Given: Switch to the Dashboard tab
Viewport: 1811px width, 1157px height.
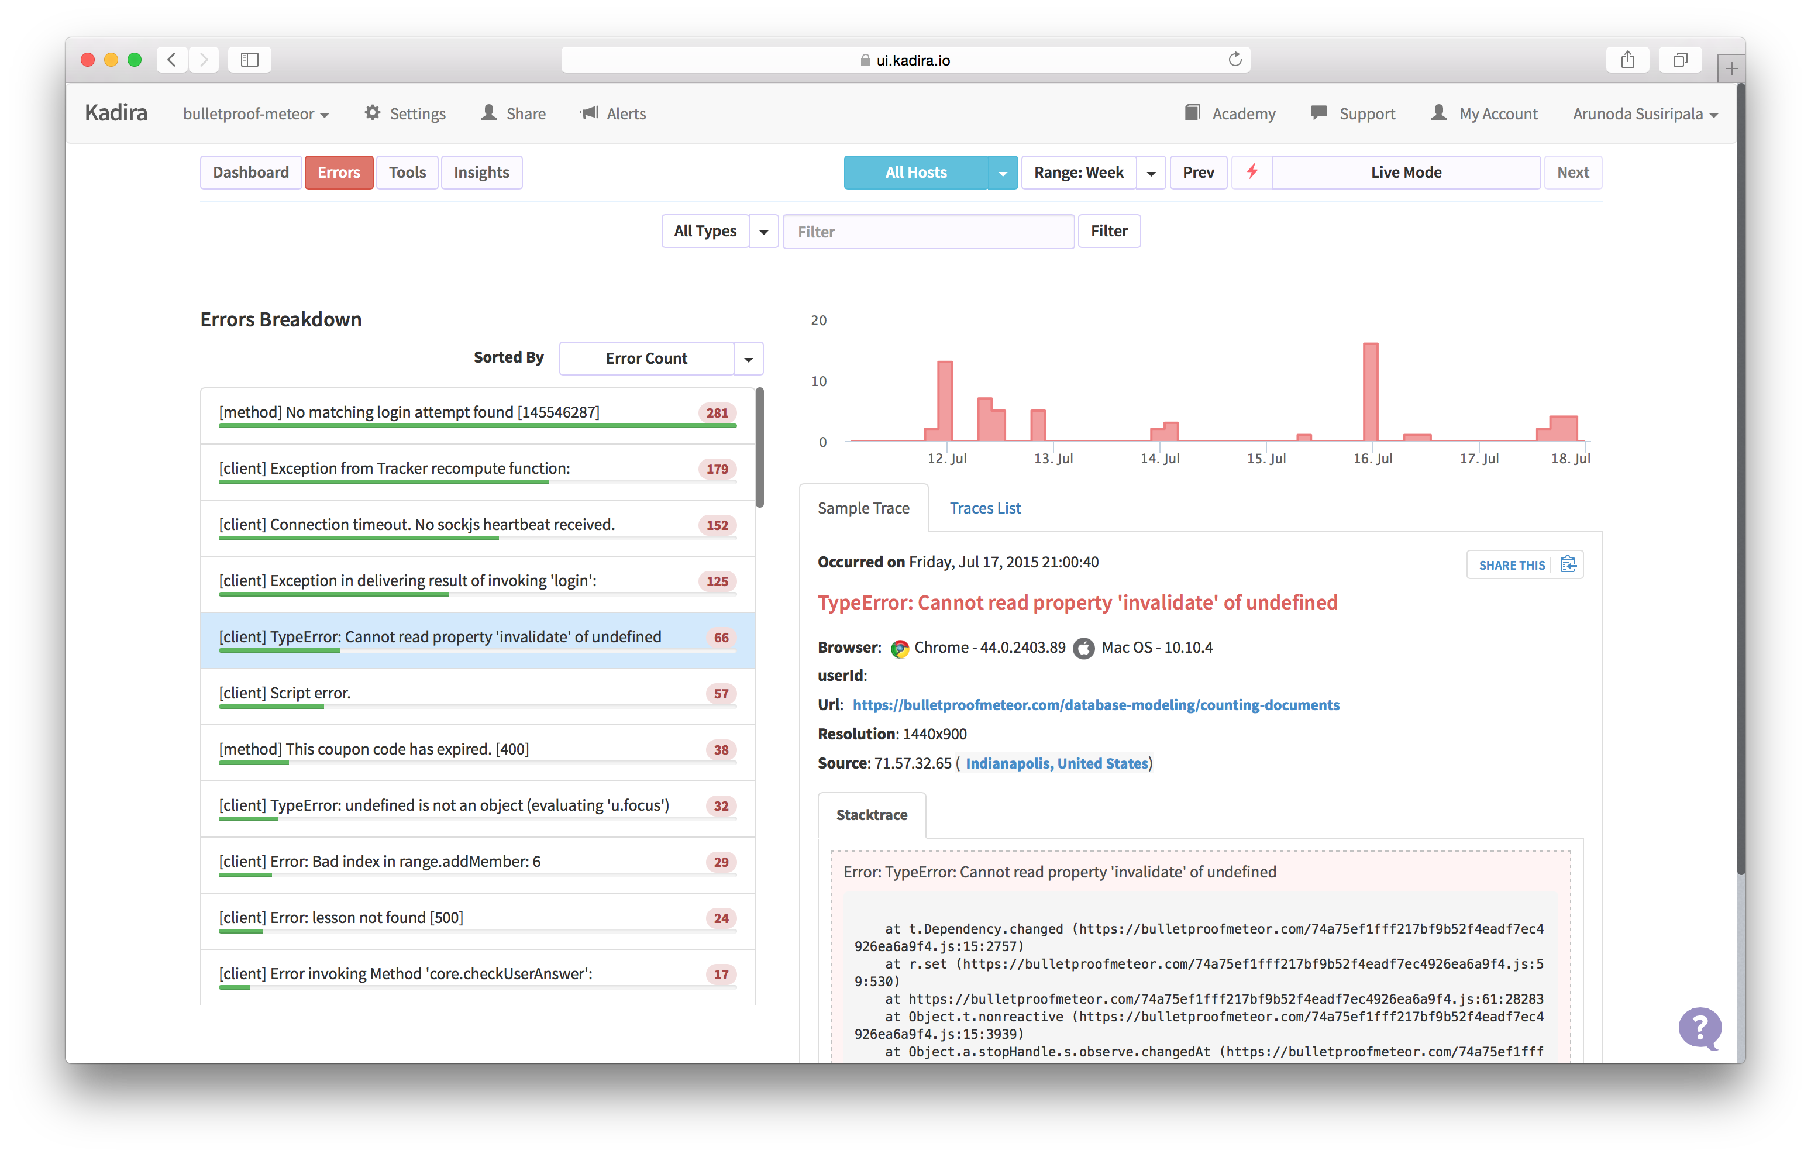Looking at the screenshot, I should 250,173.
